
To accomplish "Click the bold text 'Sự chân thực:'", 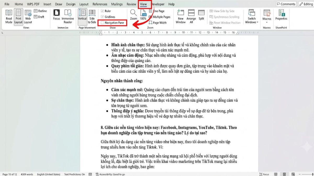I will point(122,100).
